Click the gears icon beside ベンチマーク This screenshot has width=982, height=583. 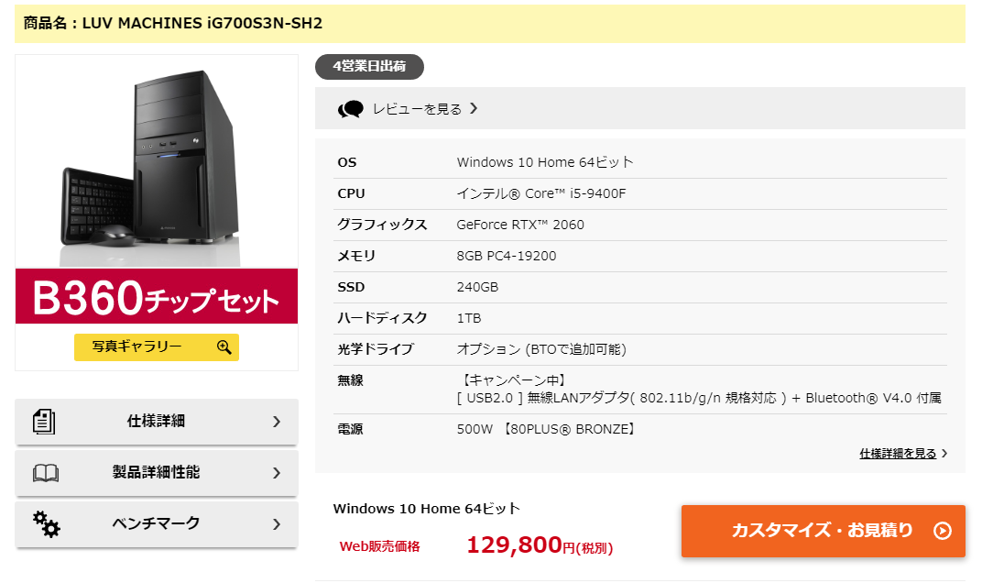pyautogui.click(x=47, y=524)
